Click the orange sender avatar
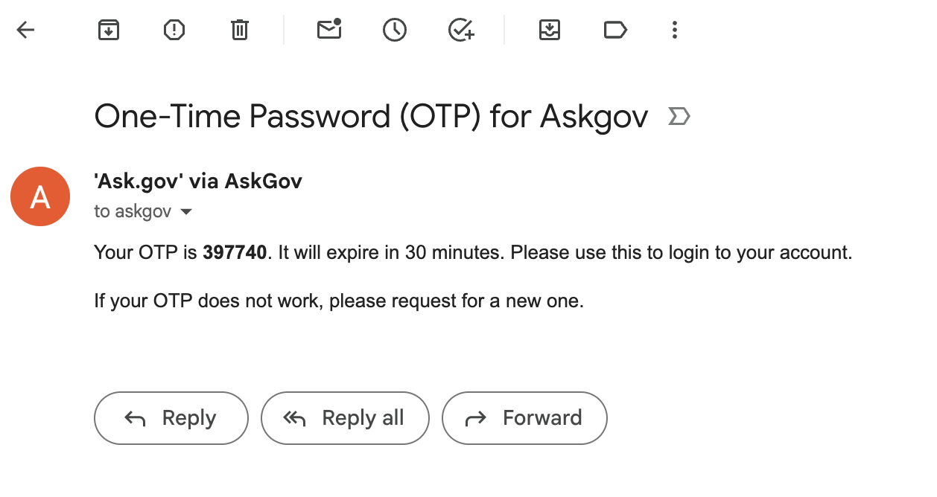This screenshot has width=937, height=497. tap(40, 196)
